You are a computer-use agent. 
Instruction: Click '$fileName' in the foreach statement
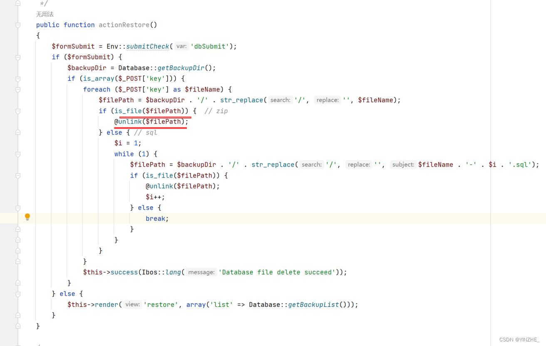click(x=202, y=89)
